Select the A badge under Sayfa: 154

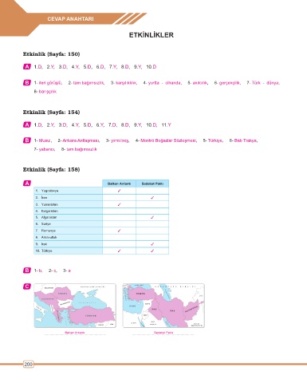(x=27, y=124)
